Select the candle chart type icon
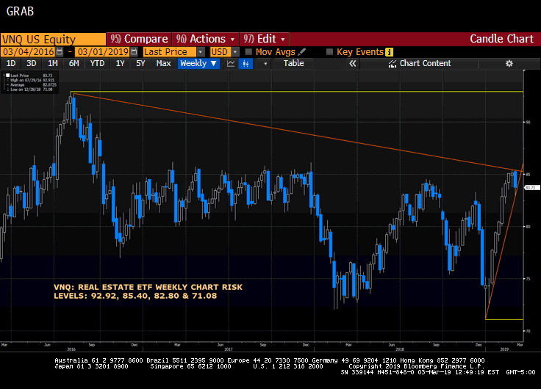 pos(246,63)
